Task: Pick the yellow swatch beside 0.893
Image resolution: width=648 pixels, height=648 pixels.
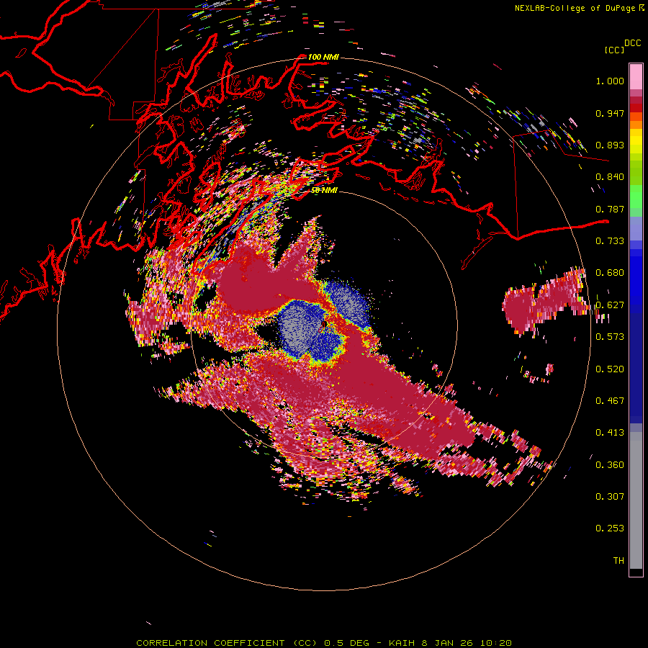Action: tap(636, 144)
